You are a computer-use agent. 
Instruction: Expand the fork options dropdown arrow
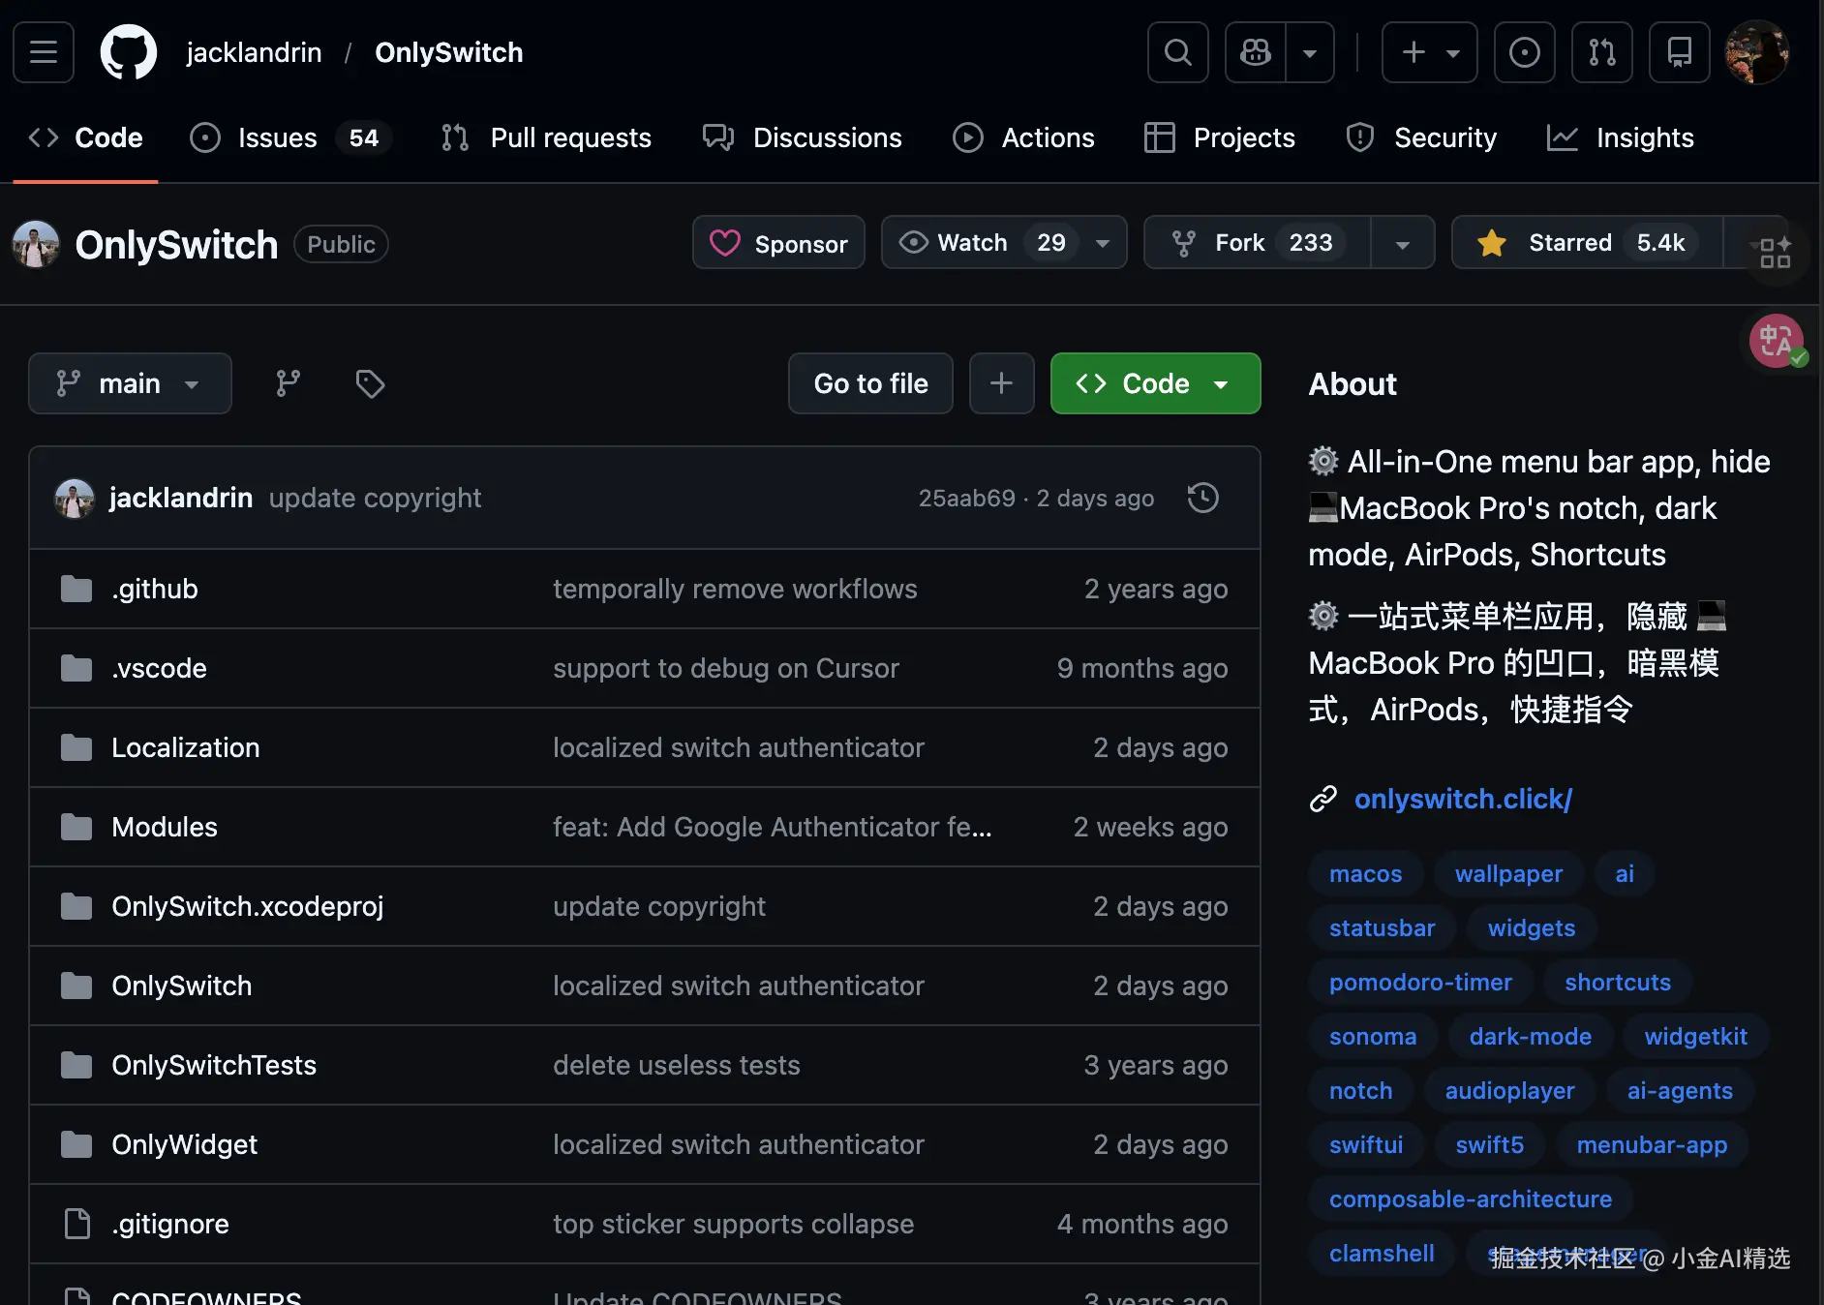point(1402,243)
